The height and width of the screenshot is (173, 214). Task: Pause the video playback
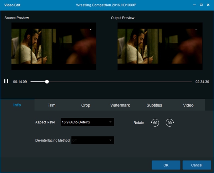[6, 81]
